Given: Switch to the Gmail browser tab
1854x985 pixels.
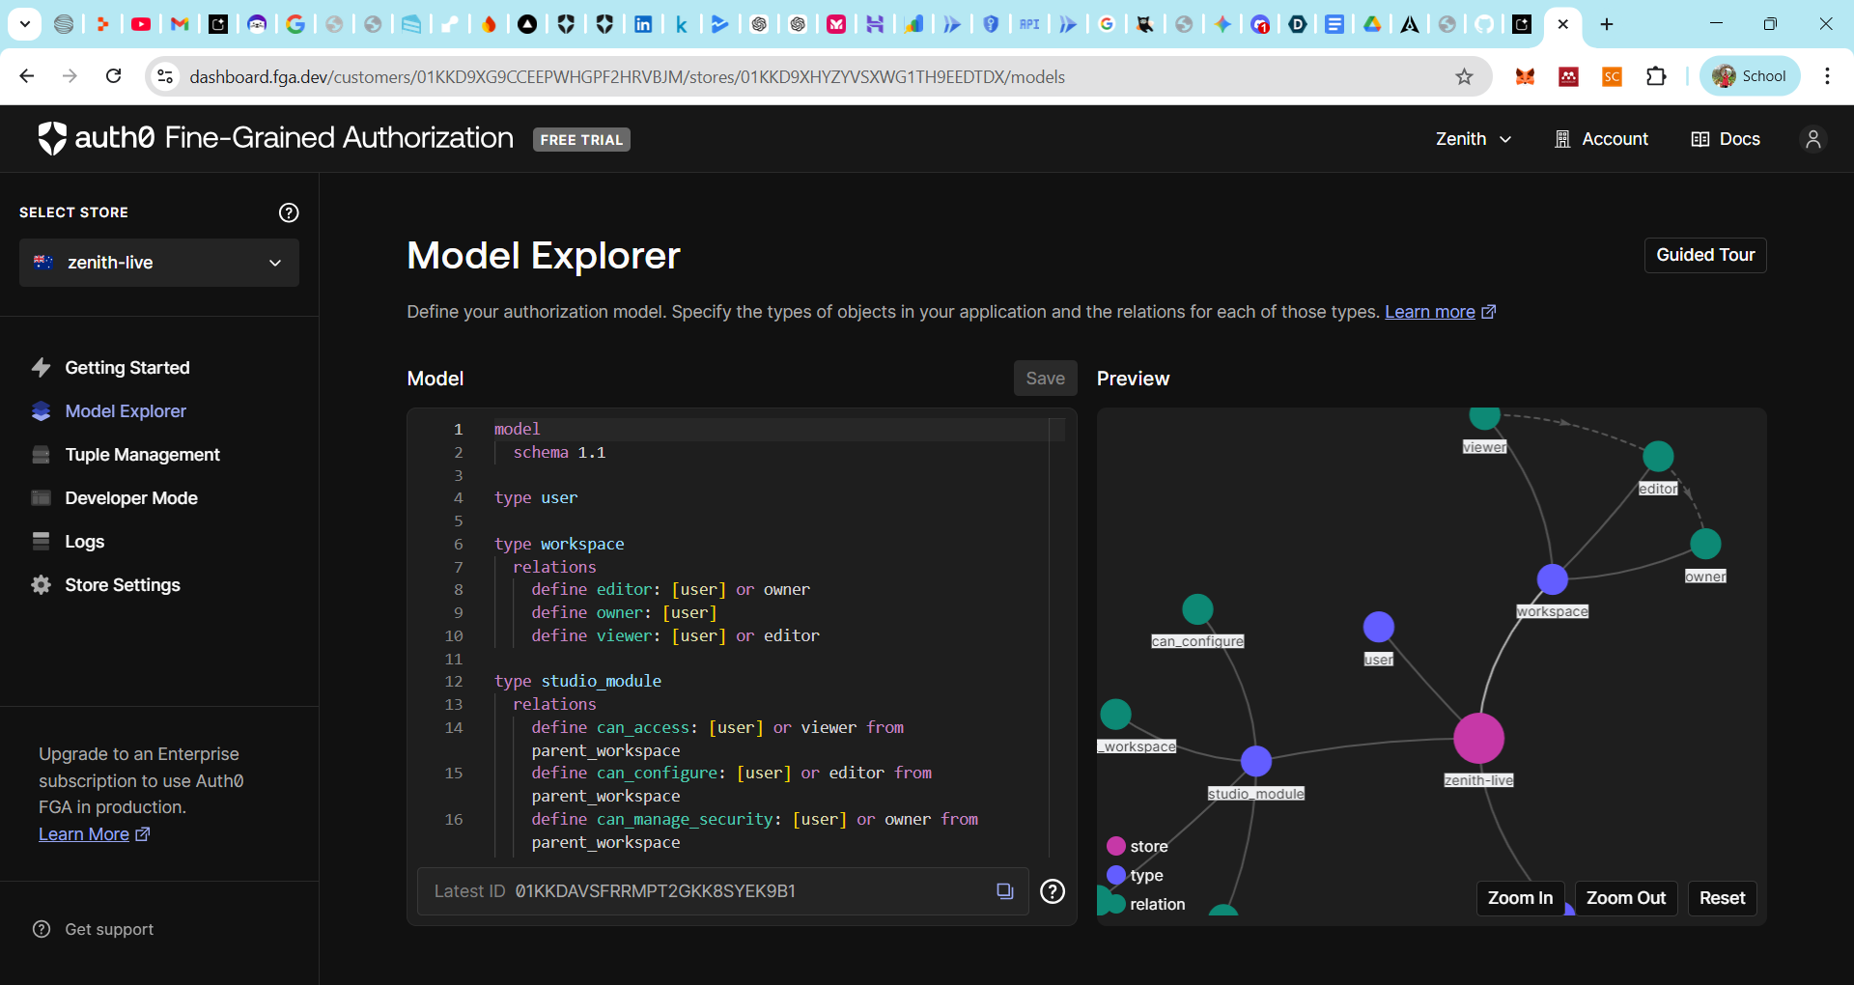Looking at the screenshot, I should pos(180,24).
